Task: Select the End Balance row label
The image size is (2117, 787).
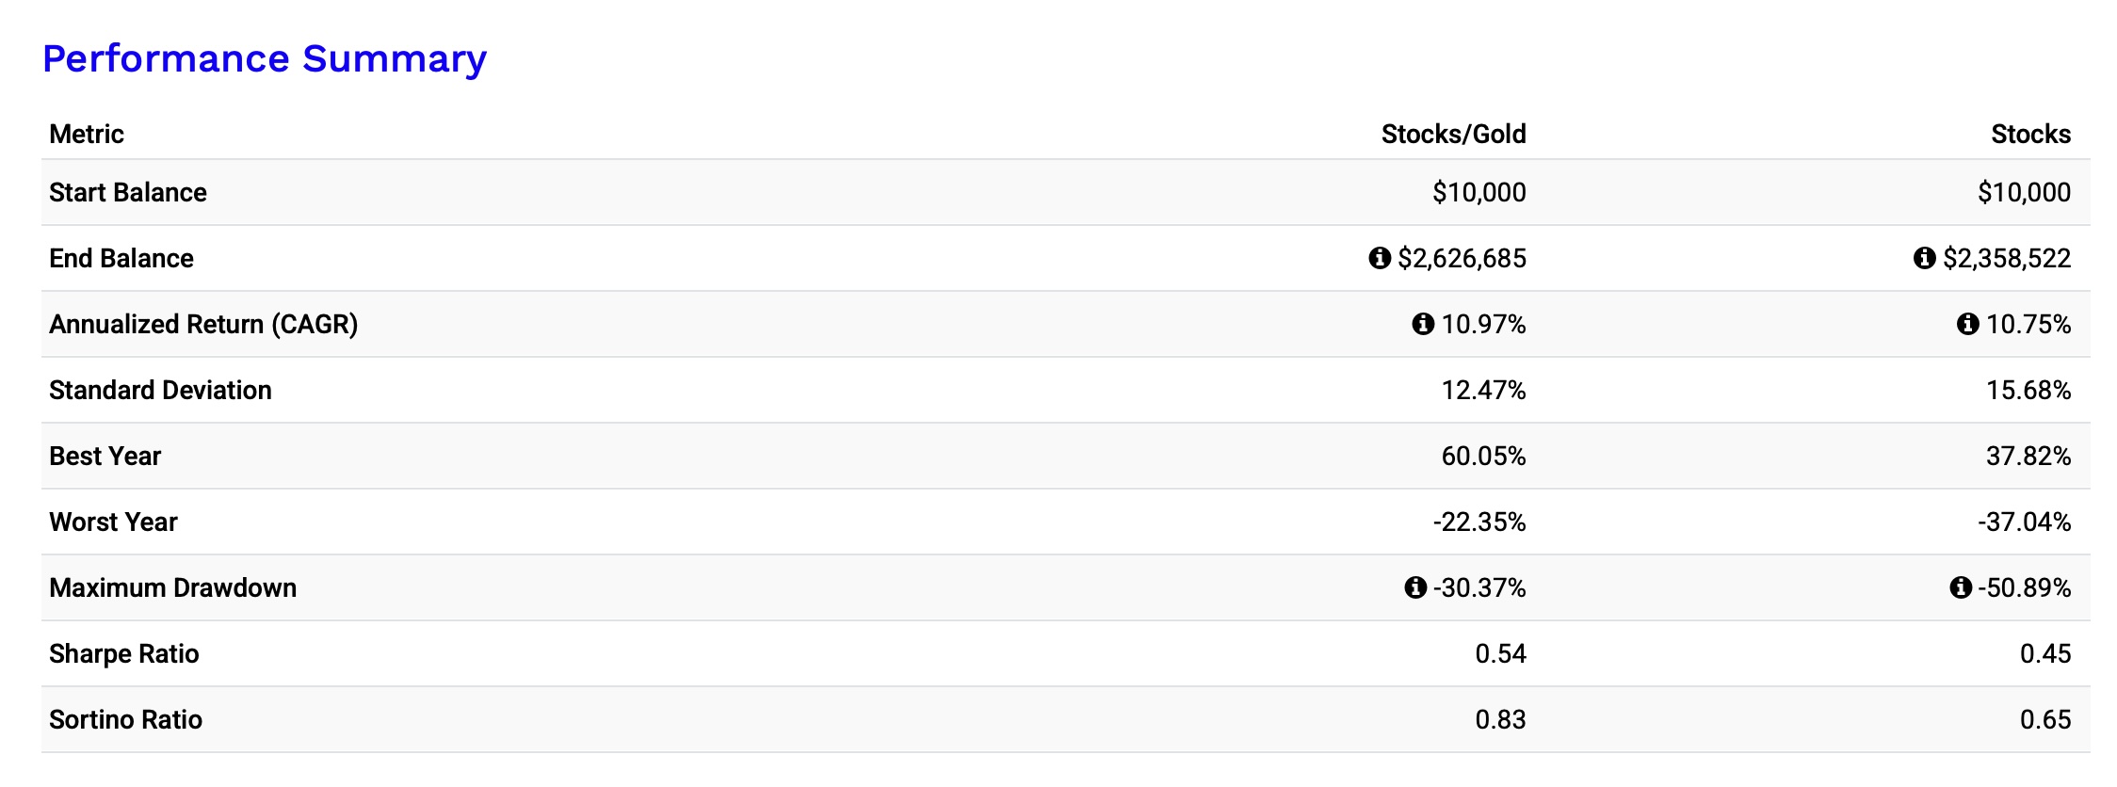Action: (121, 258)
